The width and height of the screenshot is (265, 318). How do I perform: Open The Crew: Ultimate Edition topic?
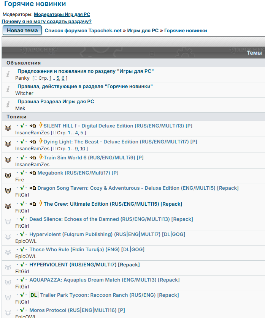(x=113, y=204)
